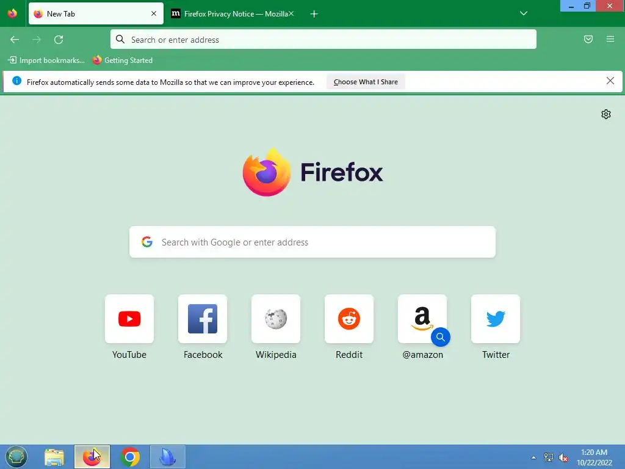Viewport: 625px width, 469px height.
Task: Open a new tab with plus button
Action: 314,14
